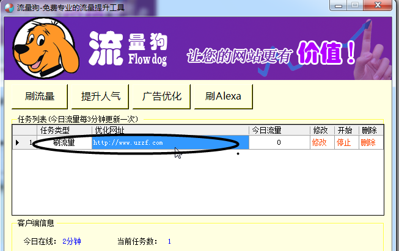Click 修改 link in task row 1
The height and width of the screenshot is (251, 399).
pyautogui.click(x=319, y=142)
